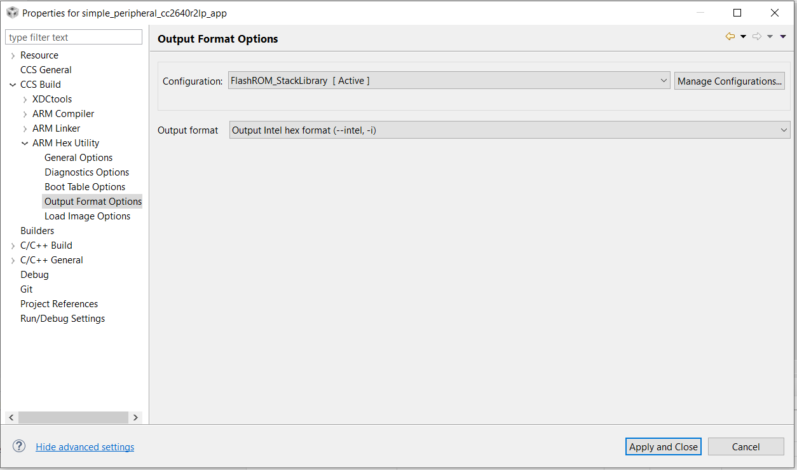This screenshot has width=797, height=470.
Task: Expand the ARM Compiler node
Action: pyautogui.click(x=25, y=114)
